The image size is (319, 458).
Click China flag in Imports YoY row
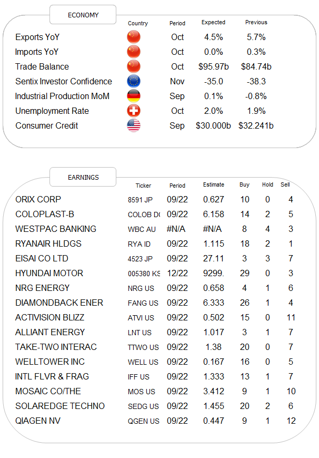click(134, 52)
